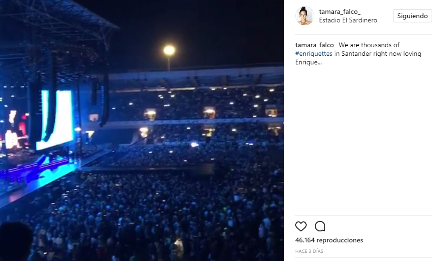View the 46.164 reproducciones count details
This screenshot has width=434, height=261.
click(x=329, y=240)
